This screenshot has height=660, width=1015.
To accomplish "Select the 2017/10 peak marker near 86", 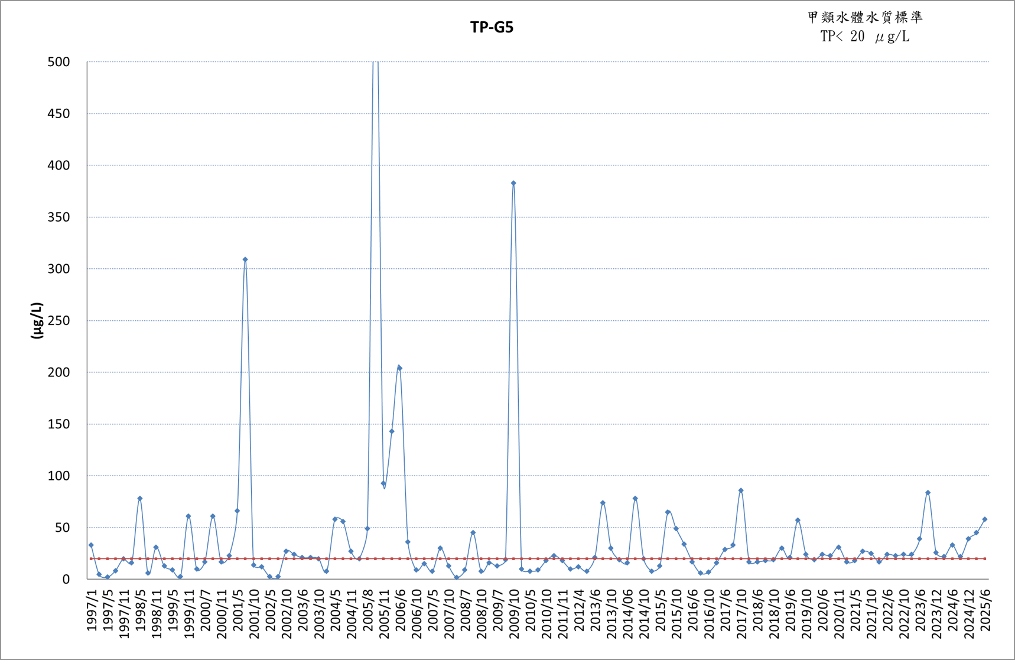I will click(741, 490).
